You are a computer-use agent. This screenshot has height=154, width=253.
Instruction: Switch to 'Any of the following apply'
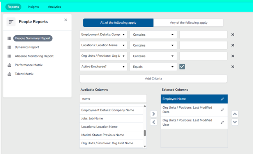pos(188,22)
